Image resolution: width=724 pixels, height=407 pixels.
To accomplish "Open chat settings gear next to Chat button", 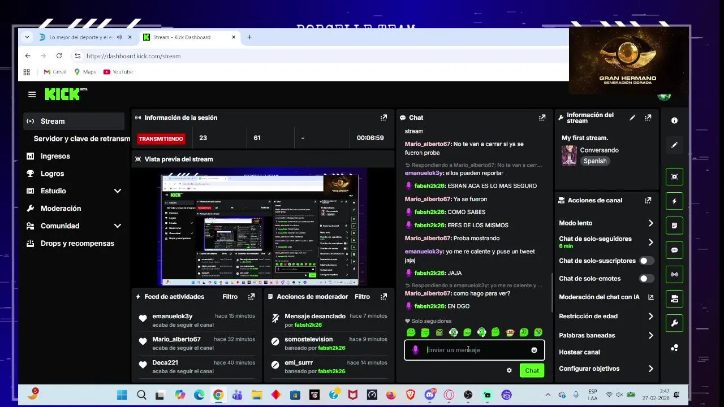I will (x=509, y=370).
